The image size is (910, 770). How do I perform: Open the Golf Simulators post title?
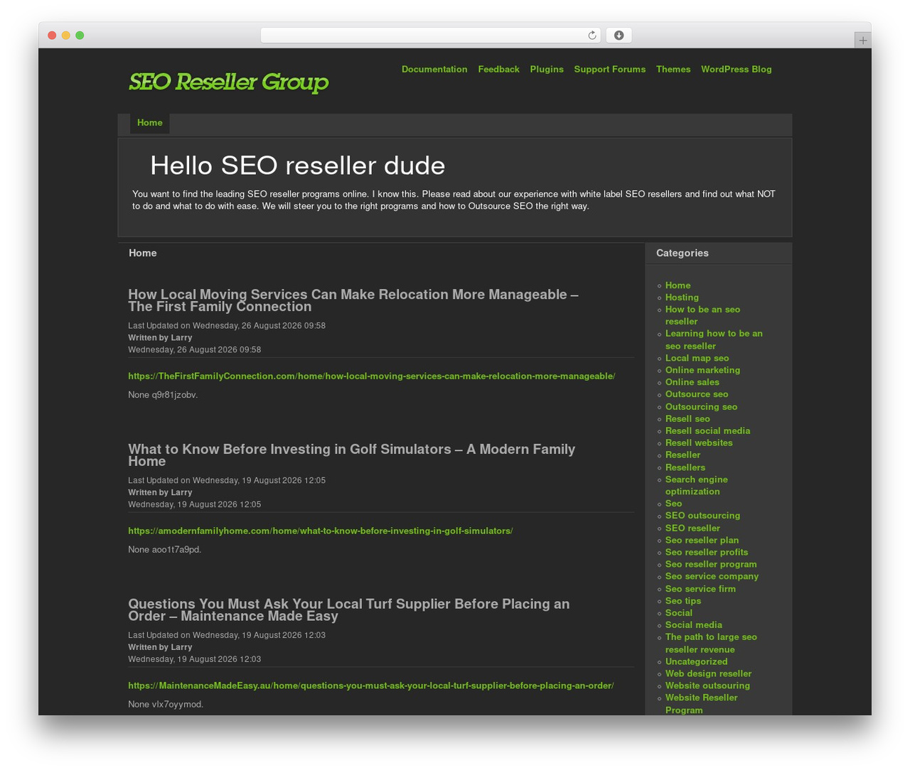(x=352, y=455)
